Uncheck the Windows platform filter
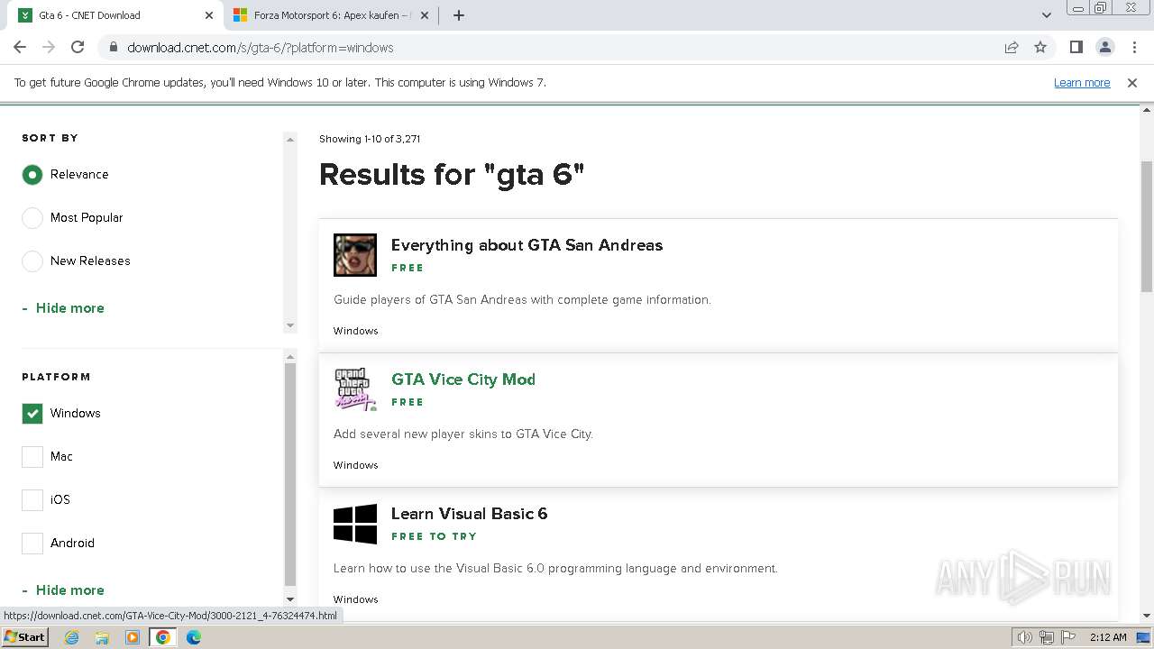The width and height of the screenshot is (1154, 649). [32, 413]
